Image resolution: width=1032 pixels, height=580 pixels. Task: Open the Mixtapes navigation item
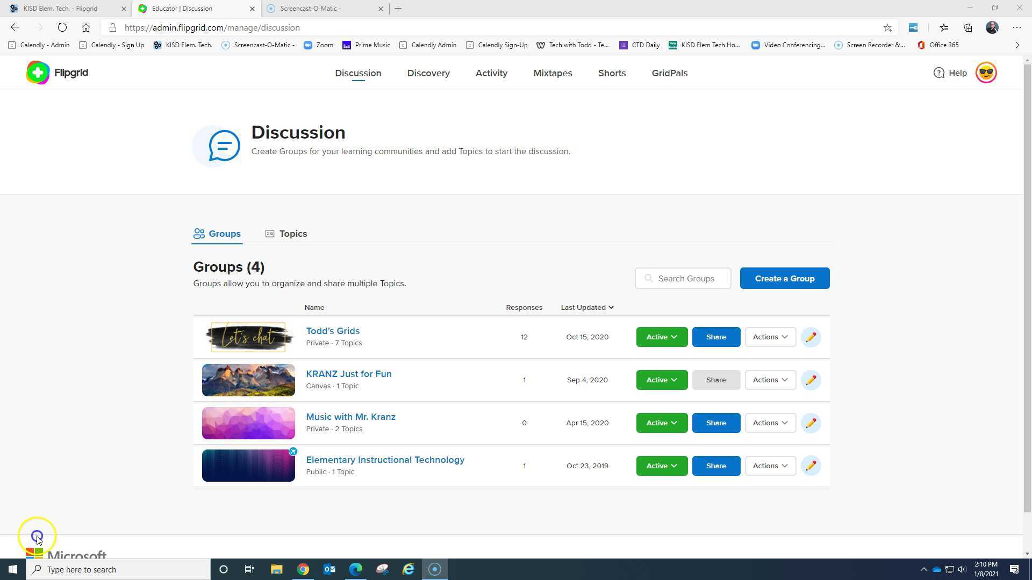point(553,73)
